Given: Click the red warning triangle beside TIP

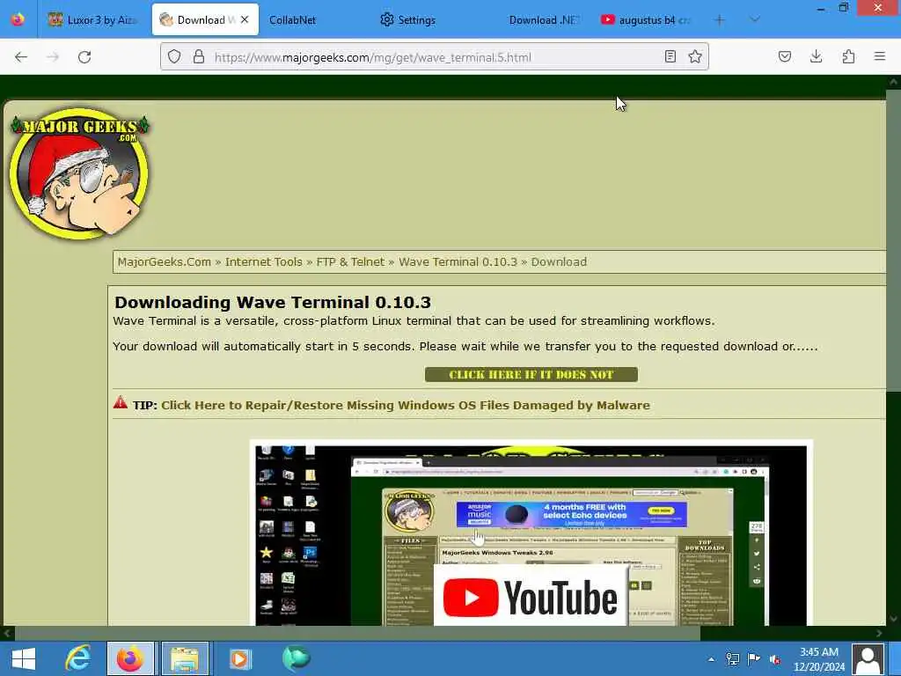Looking at the screenshot, I should pyautogui.click(x=120, y=402).
